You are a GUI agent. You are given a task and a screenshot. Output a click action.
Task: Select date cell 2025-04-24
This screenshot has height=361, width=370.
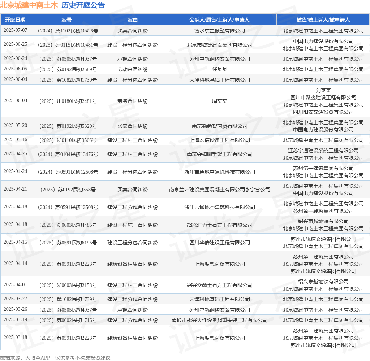click(x=15, y=171)
